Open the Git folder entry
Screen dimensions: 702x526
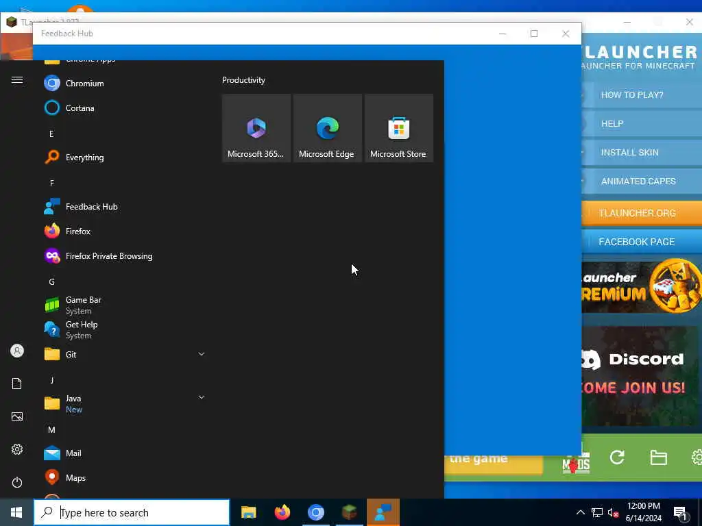coord(124,354)
